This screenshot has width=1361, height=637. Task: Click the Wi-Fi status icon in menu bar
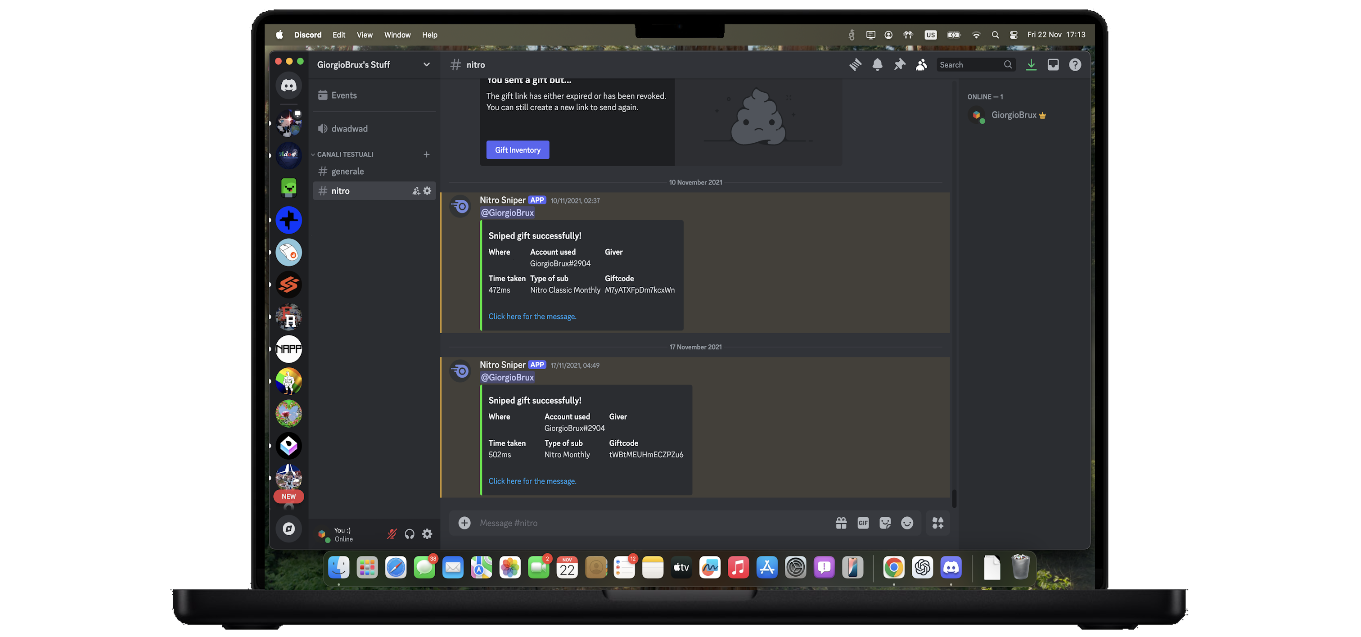click(976, 35)
